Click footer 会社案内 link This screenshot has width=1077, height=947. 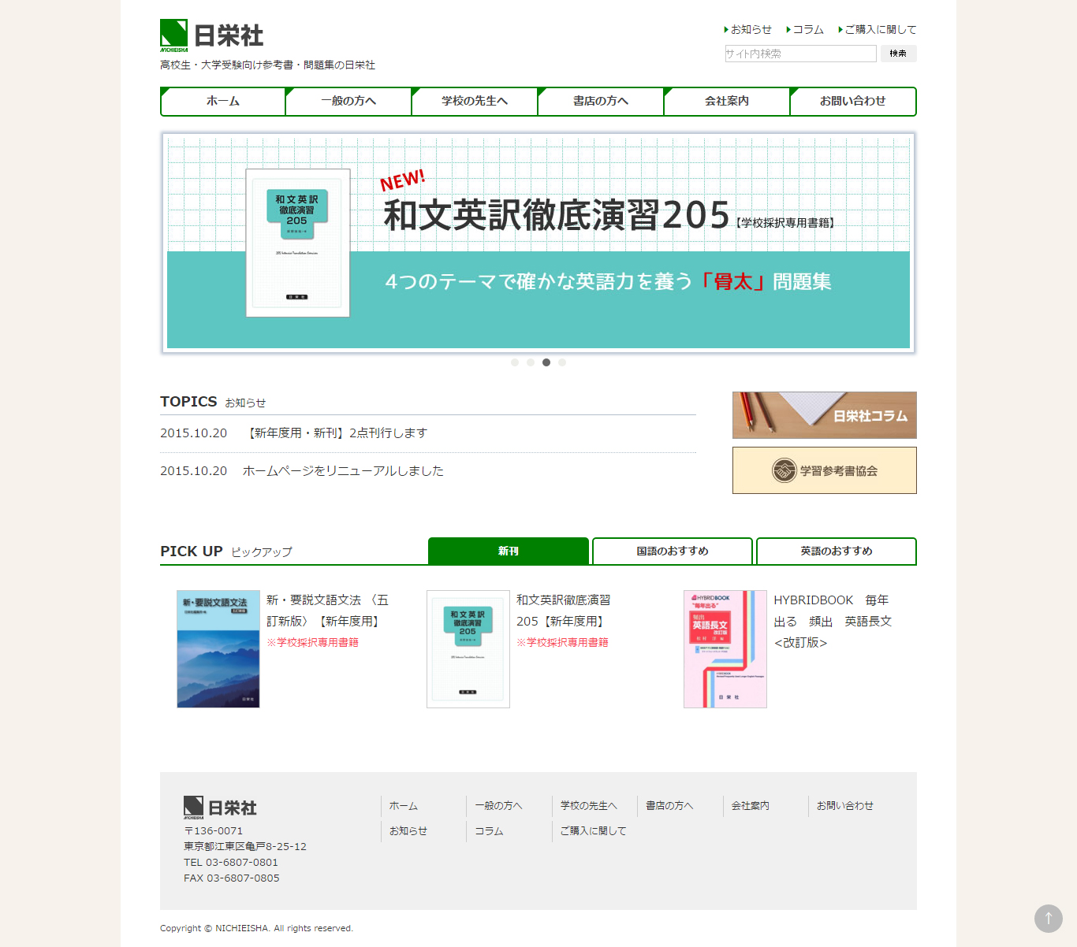point(751,806)
